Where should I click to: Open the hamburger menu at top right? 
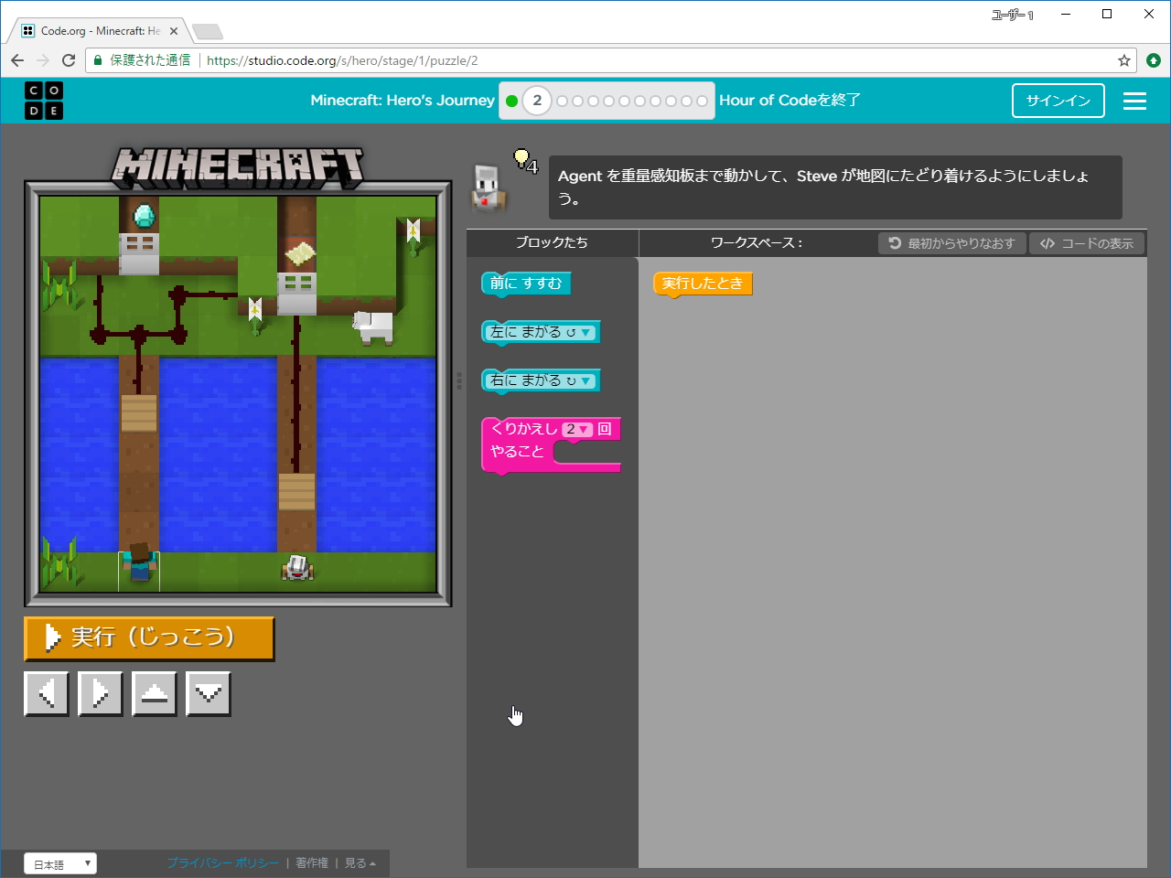click(x=1134, y=101)
